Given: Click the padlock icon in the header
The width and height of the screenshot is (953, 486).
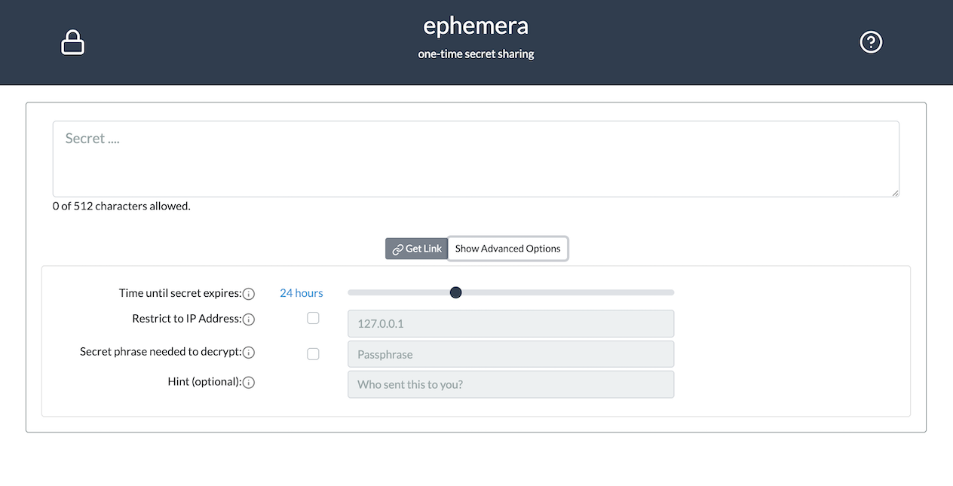Looking at the screenshot, I should tap(72, 42).
